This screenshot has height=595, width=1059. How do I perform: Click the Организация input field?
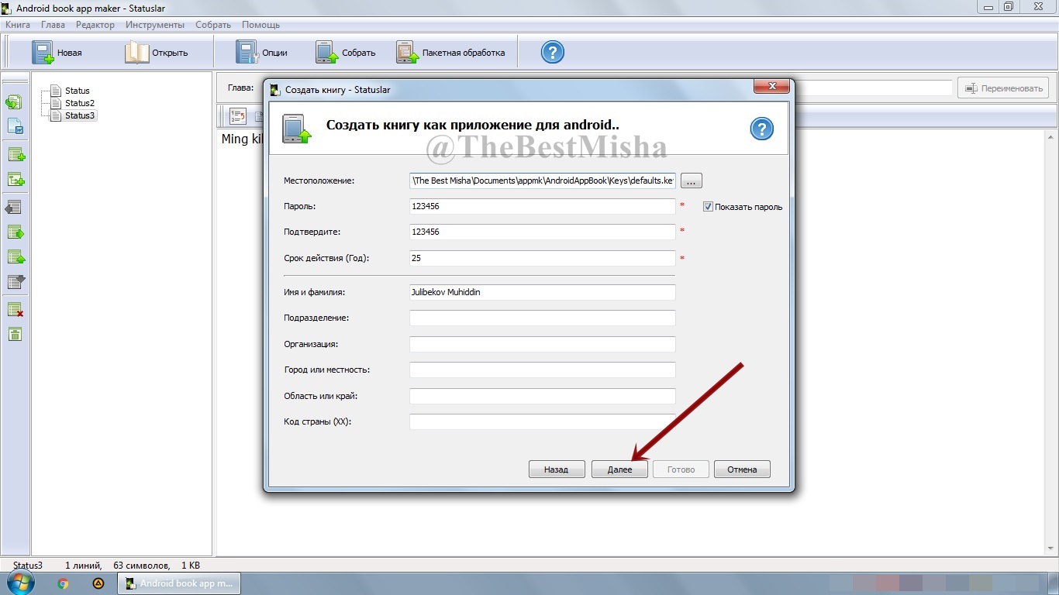(542, 344)
